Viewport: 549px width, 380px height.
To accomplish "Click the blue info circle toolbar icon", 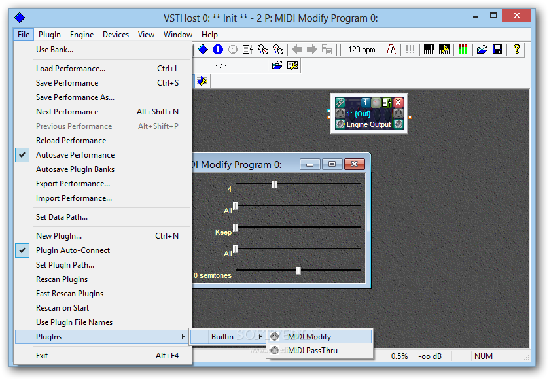I will coord(218,50).
